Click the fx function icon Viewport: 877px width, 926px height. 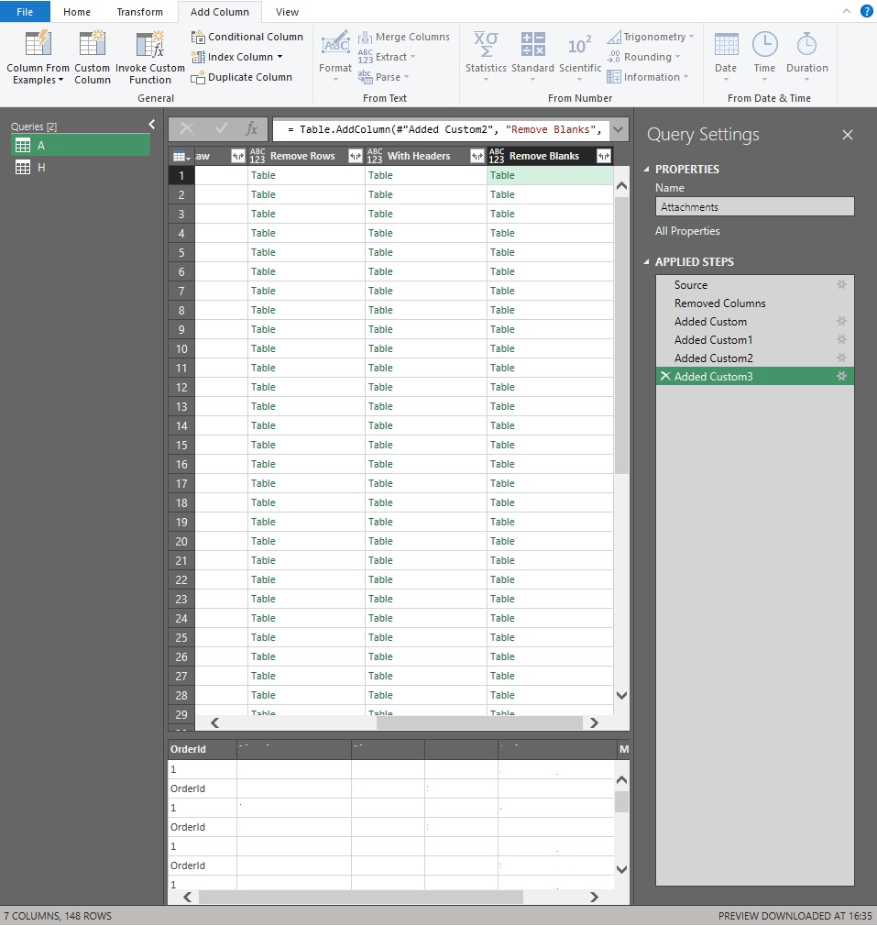tap(252, 128)
